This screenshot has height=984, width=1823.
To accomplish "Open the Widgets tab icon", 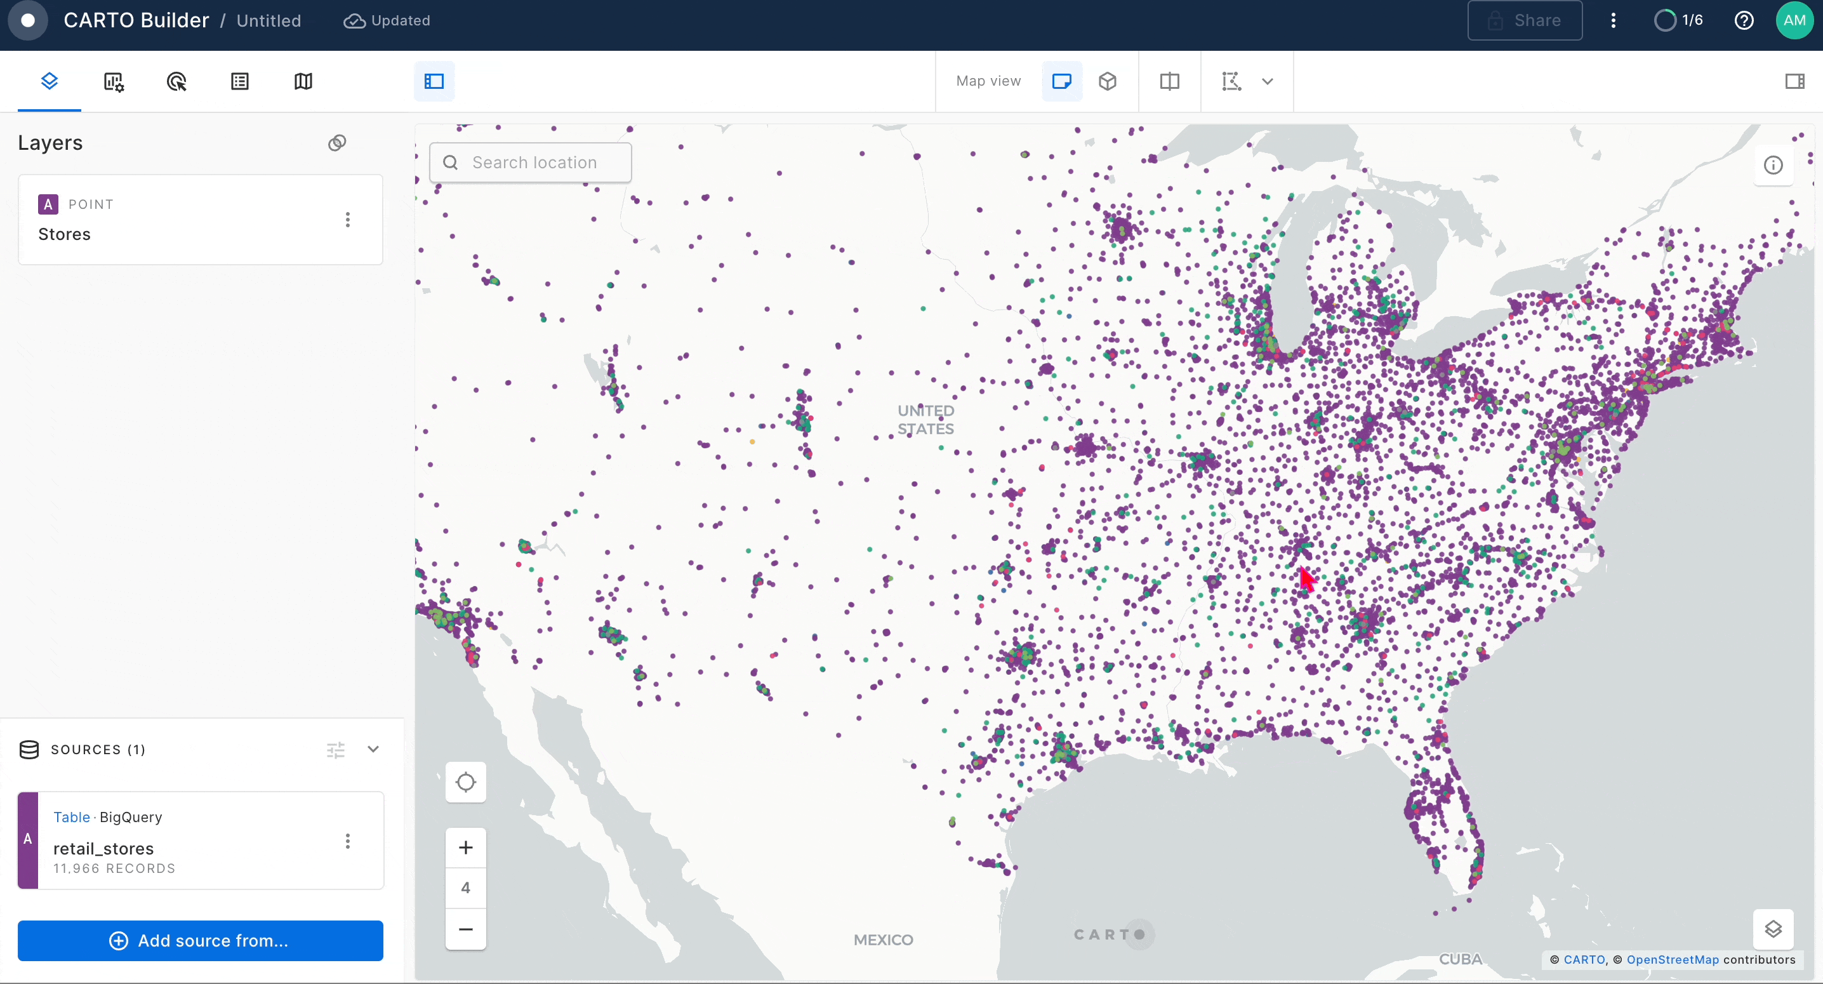I will (113, 81).
